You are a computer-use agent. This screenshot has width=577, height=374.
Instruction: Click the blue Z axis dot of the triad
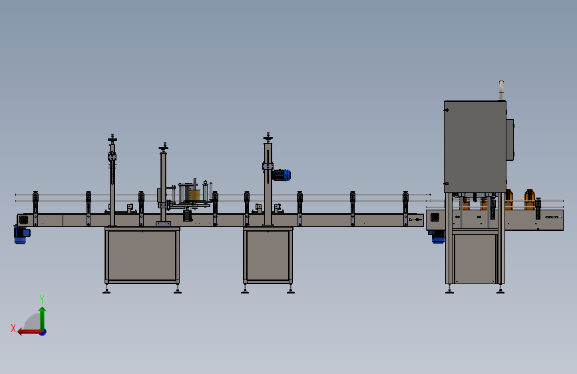(43, 332)
